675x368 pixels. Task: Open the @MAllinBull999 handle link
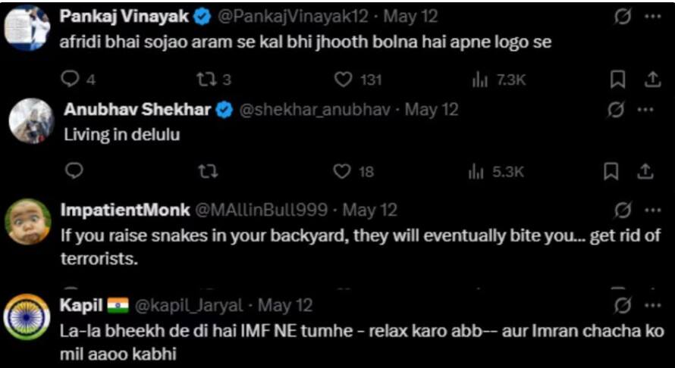click(262, 211)
